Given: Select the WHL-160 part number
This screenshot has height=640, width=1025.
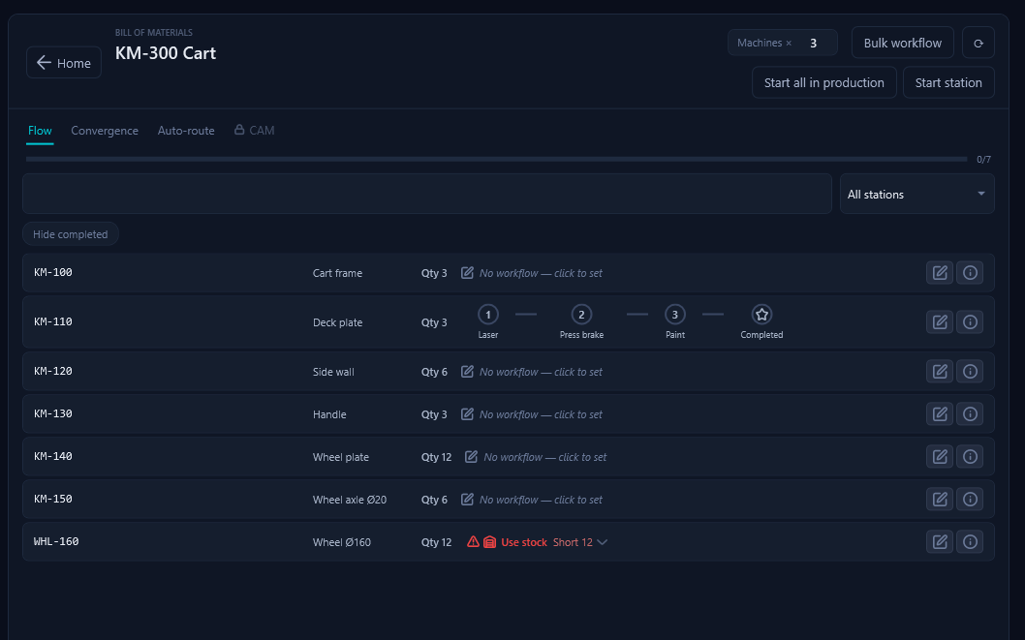Looking at the screenshot, I should [x=56, y=541].
